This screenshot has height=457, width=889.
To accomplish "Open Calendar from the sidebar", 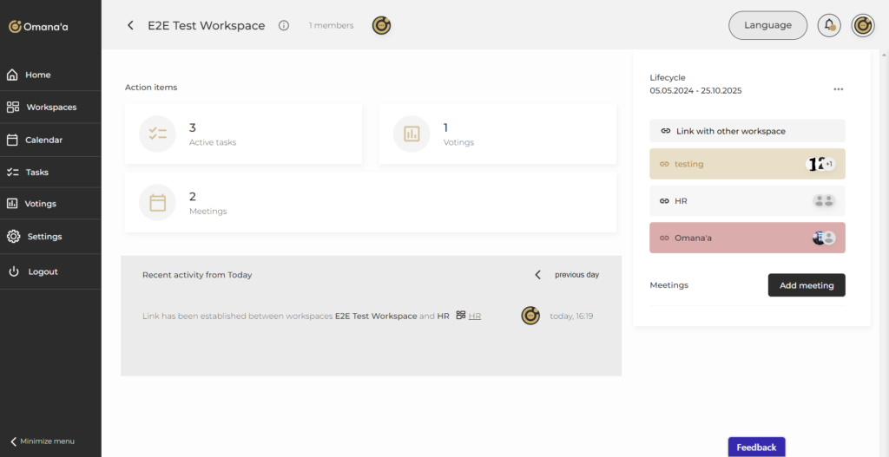I will (43, 140).
